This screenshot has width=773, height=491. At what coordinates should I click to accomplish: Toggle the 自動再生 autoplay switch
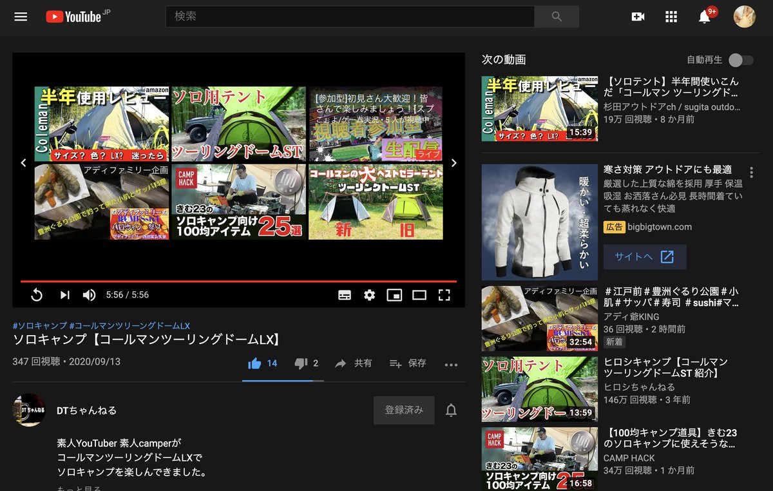tap(740, 60)
